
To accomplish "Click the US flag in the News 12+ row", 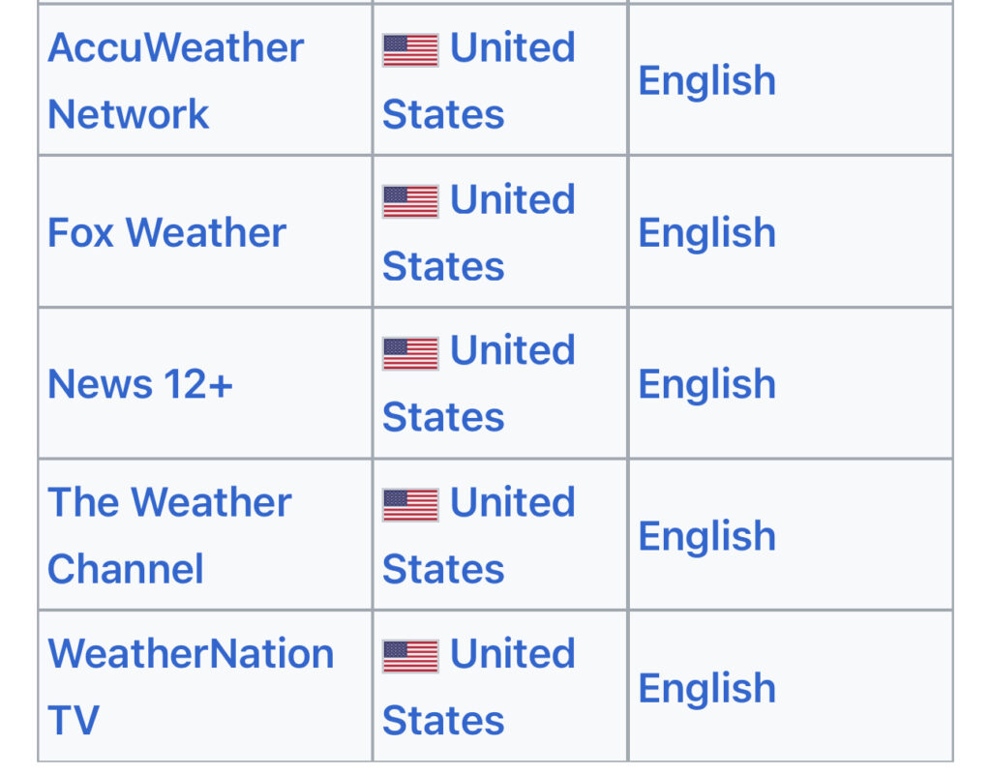I will coord(410,353).
